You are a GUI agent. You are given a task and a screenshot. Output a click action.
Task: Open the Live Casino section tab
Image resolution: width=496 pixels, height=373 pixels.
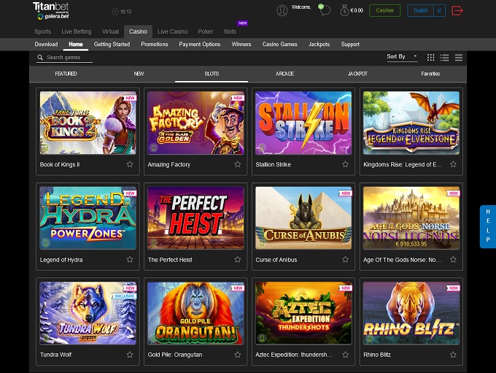[x=172, y=31]
